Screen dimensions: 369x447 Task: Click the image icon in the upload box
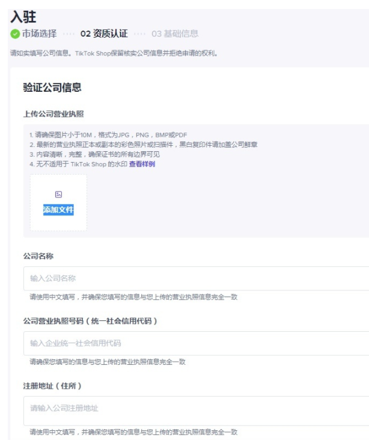point(58,194)
